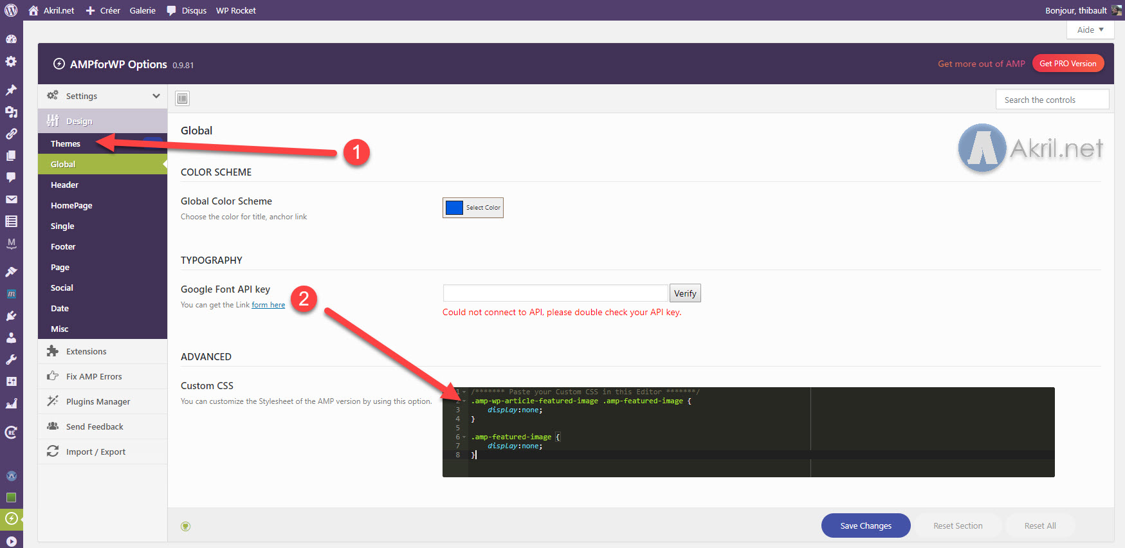Focus the Google Font API key field

coord(556,293)
